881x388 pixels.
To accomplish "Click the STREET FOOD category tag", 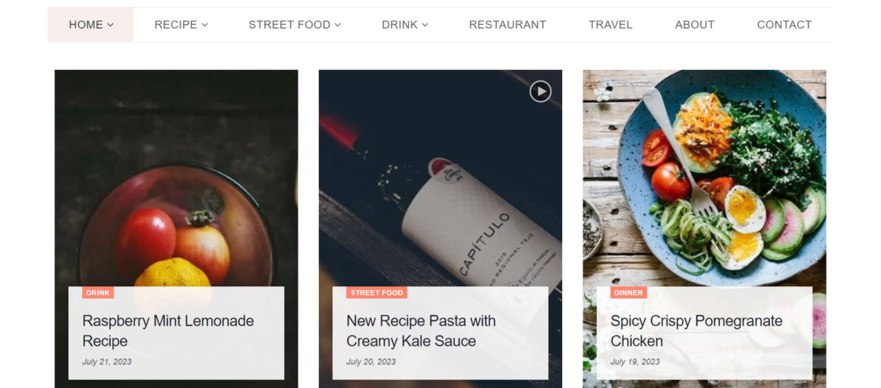I will (377, 292).
